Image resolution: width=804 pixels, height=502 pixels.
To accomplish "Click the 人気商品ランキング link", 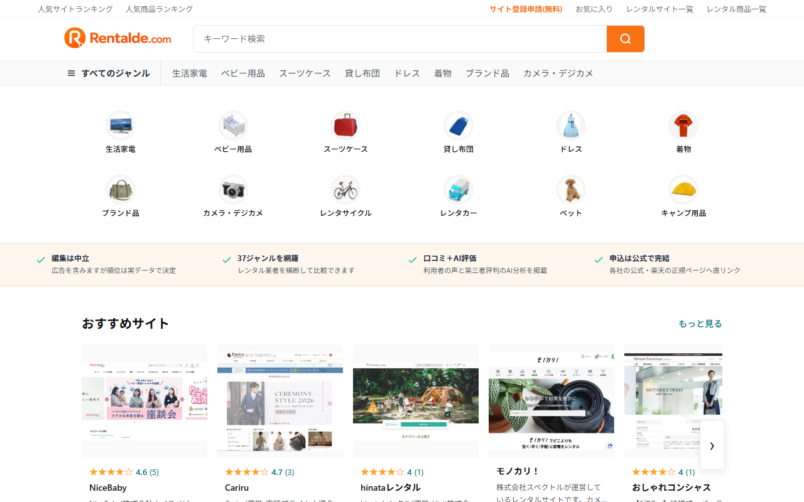I will [160, 9].
